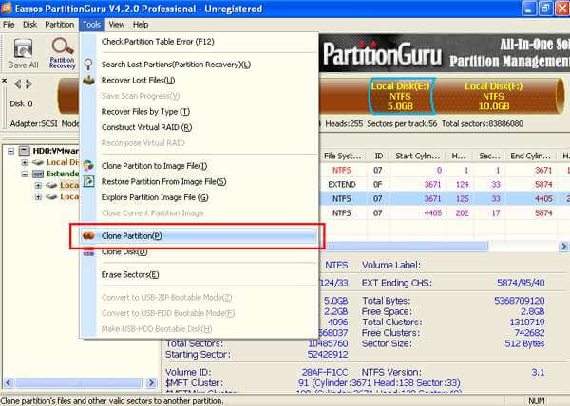Select Local Disk(E:) 5.0GB partition block
The image size is (570, 406).
coord(400,96)
